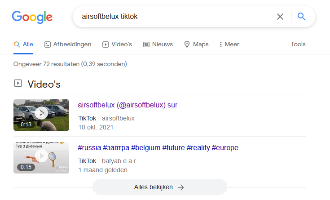Image resolution: width=330 pixels, height=200 pixels.
Task: Click the blue magnifier search icon
Action: click(x=301, y=17)
